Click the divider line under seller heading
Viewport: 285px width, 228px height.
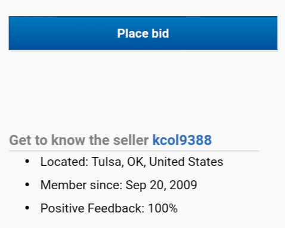pyautogui.click(x=134, y=151)
